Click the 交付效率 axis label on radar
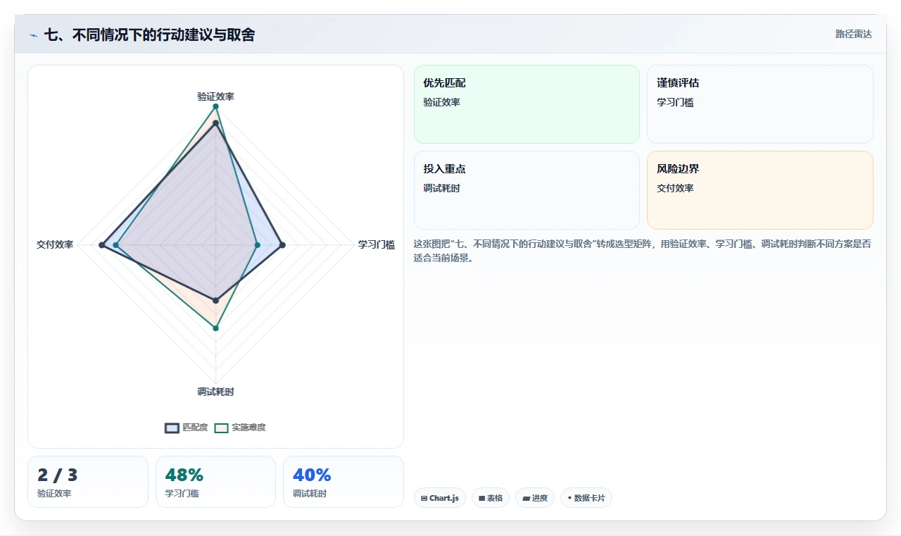Screen dimensions: 901x536 (x=55, y=245)
